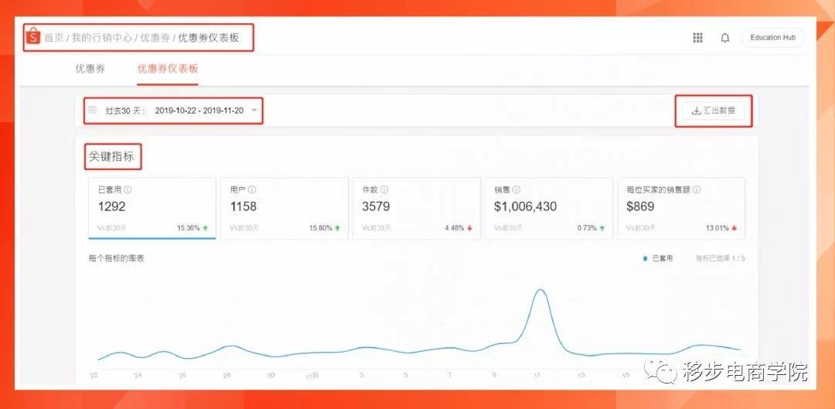The width and height of the screenshot is (835, 409).
Task: Click the 13.01% change value
Action: (x=717, y=228)
